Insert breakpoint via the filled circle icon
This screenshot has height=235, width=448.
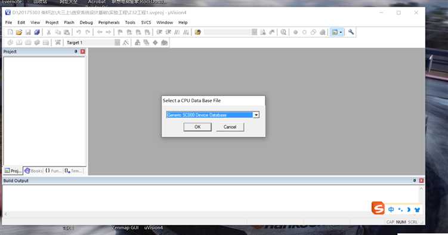[x=295, y=32]
